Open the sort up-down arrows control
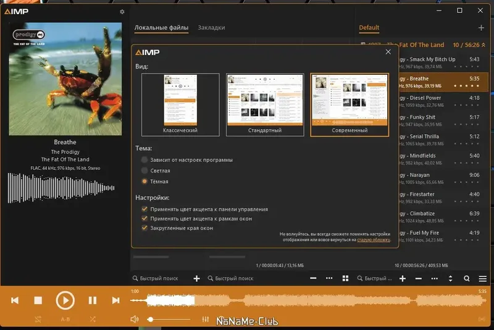Screen dimensions: 494x330 (451, 279)
